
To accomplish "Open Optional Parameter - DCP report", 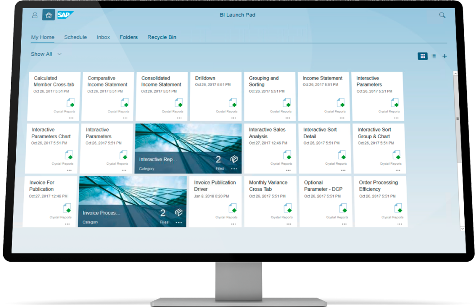I will pos(326,202).
